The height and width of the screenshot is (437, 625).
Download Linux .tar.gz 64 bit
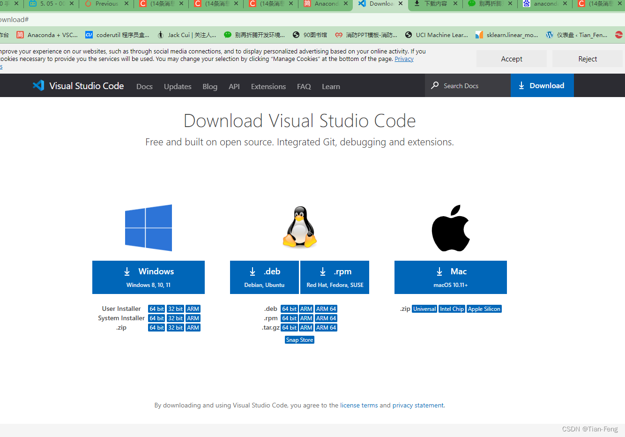(289, 327)
